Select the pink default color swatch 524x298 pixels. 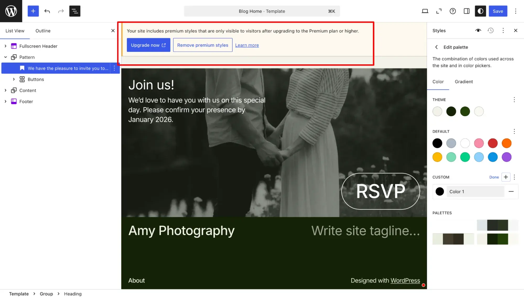(479, 143)
